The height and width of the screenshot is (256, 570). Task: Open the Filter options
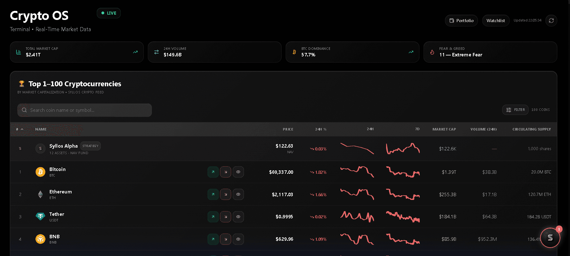pos(515,110)
